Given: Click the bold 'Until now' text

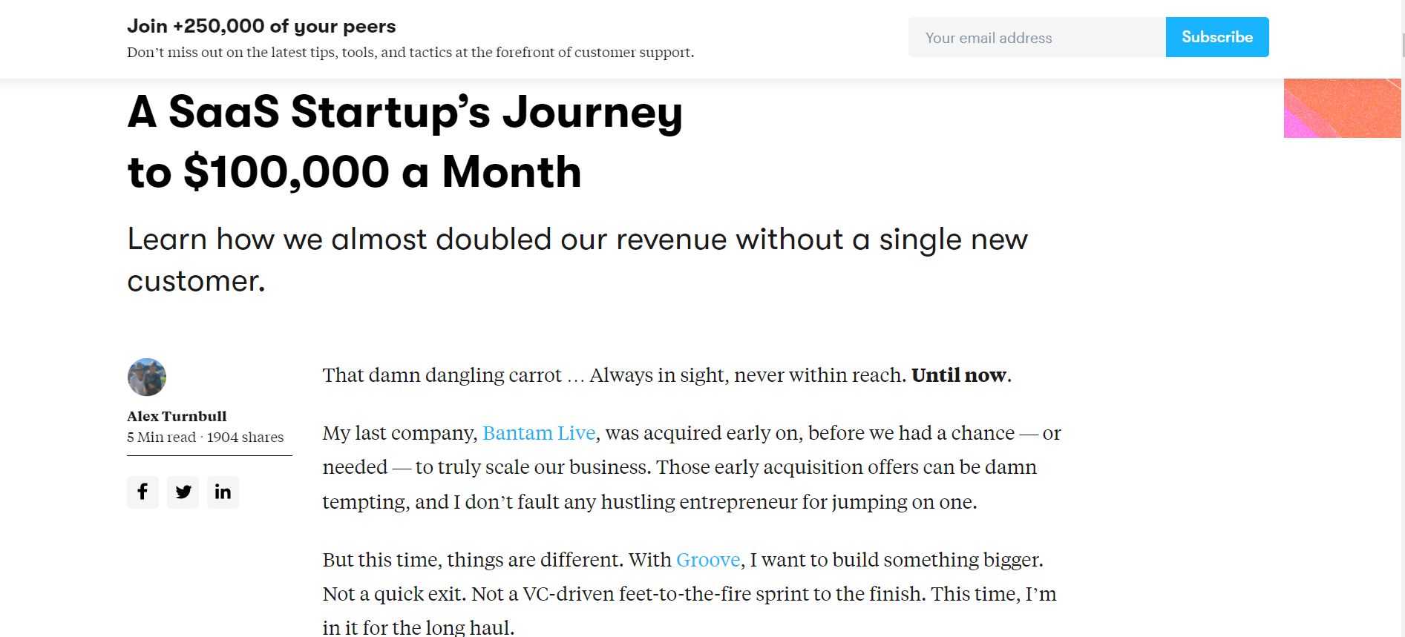Looking at the screenshot, I should [x=959, y=375].
